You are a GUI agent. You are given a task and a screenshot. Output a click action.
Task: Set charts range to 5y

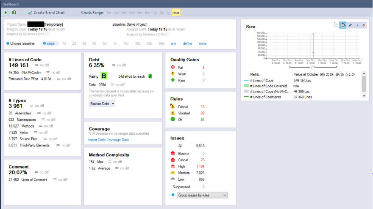pos(168,13)
